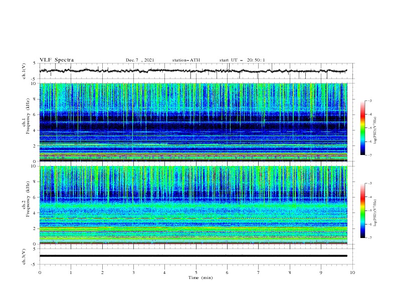This screenshot has height=306, width=397.
Task: Click the ch.1 voltage waveform trace
Action: pyautogui.click(x=193, y=71)
